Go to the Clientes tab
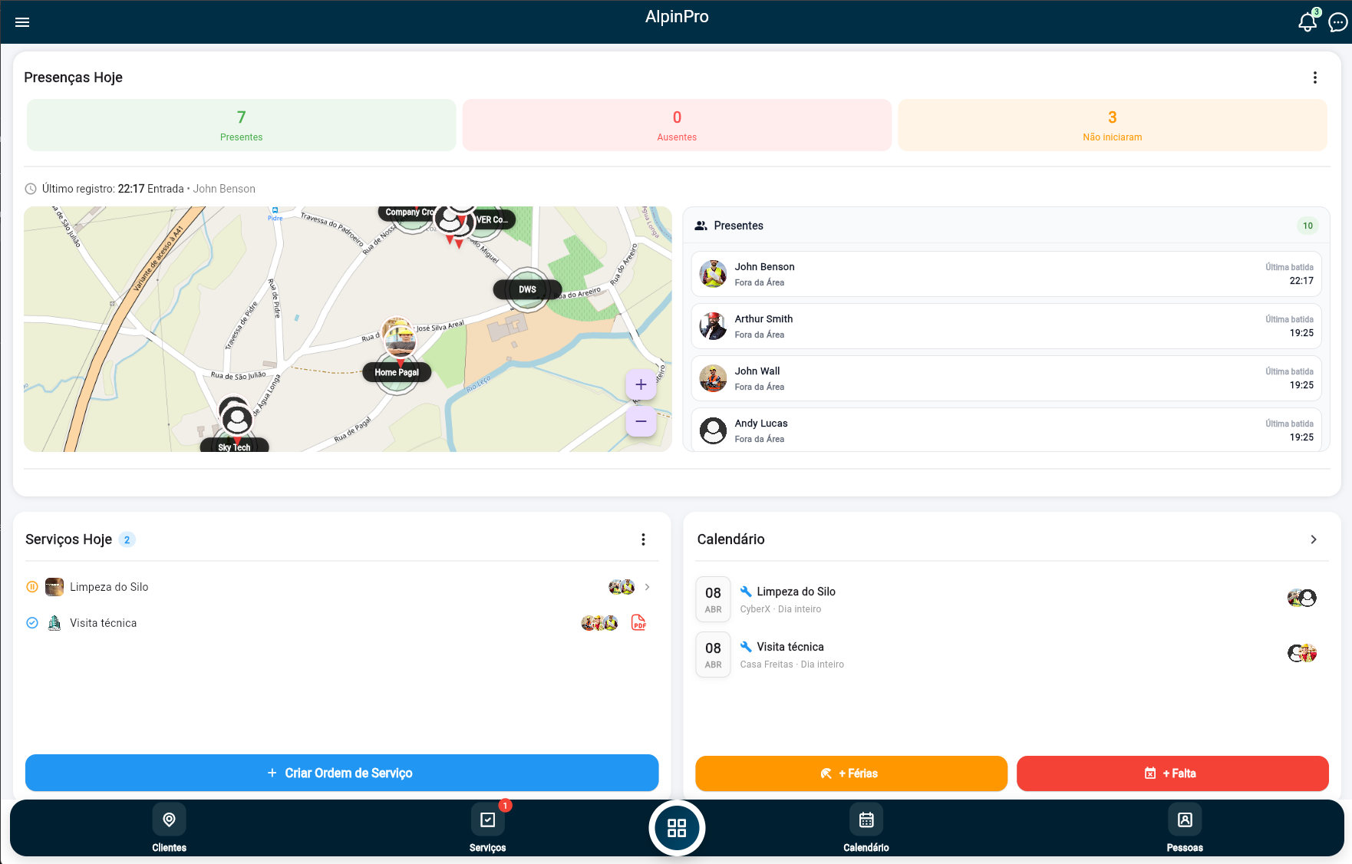Screen dimensions: 1352x864 coord(169,829)
